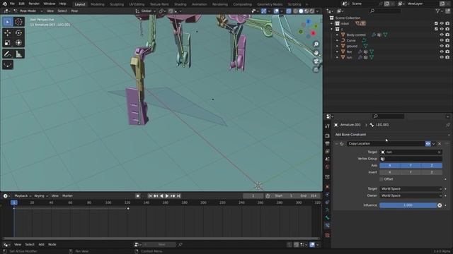Viewport: 453px width, 254px height.
Task: Switch to the Modeling workspace tab
Action: tap(98, 4)
